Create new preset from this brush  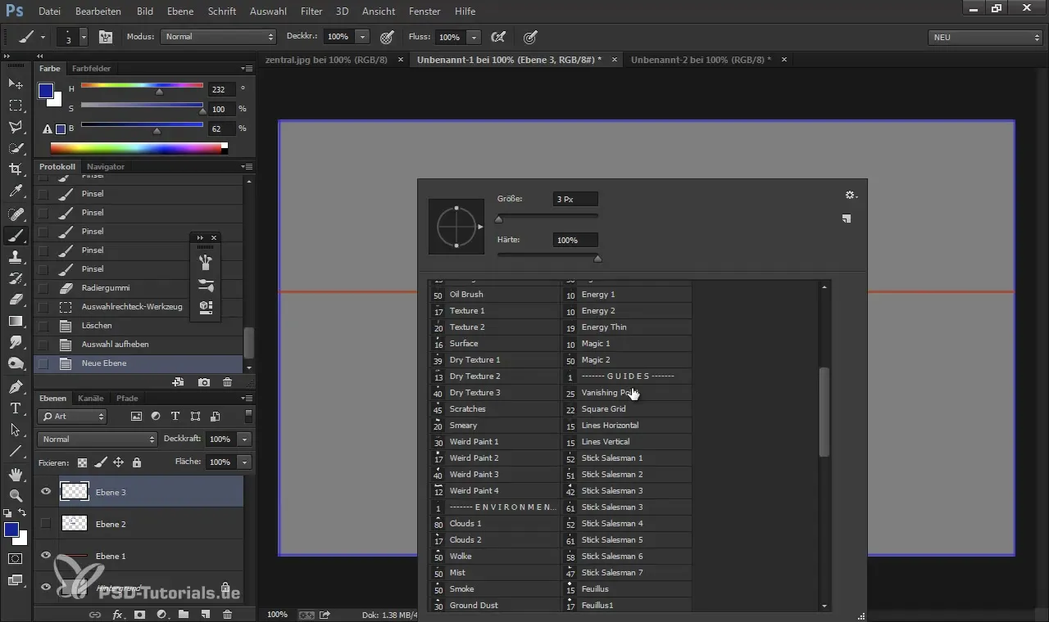[x=847, y=219]
